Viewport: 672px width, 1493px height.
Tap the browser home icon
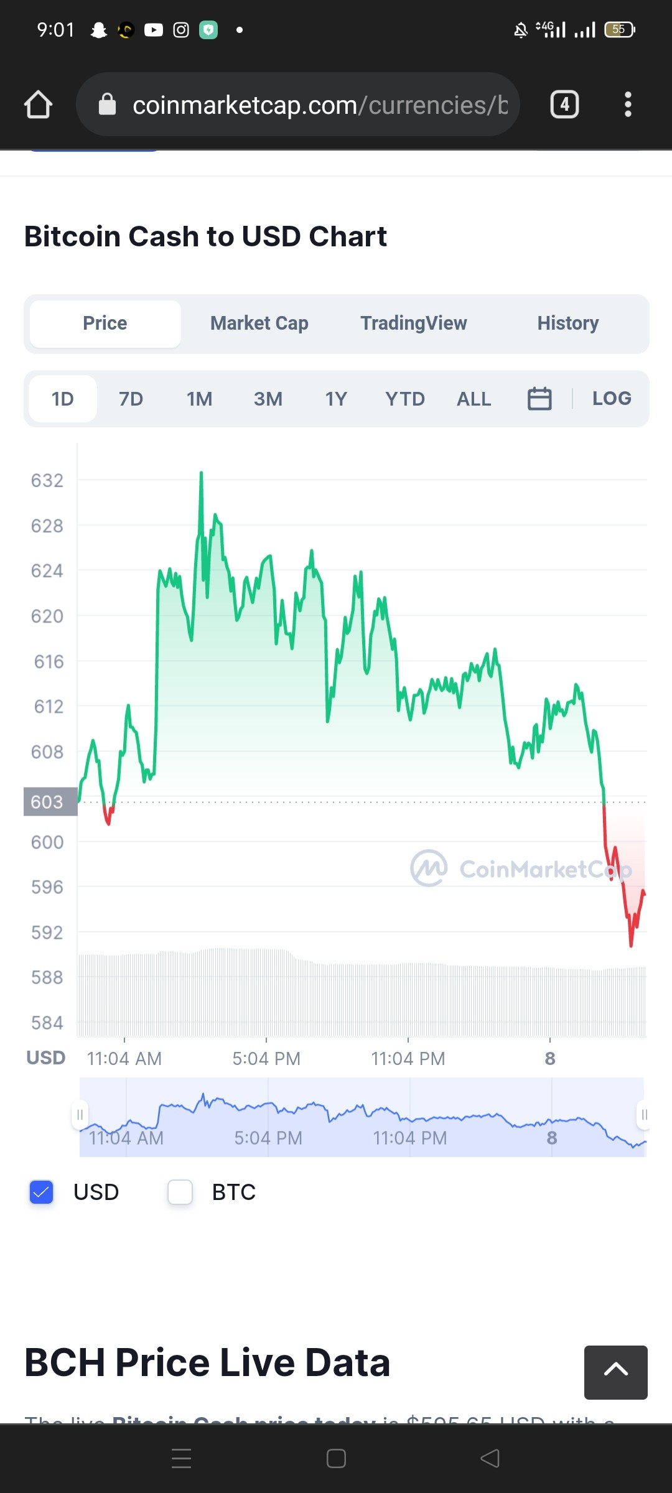38,105
